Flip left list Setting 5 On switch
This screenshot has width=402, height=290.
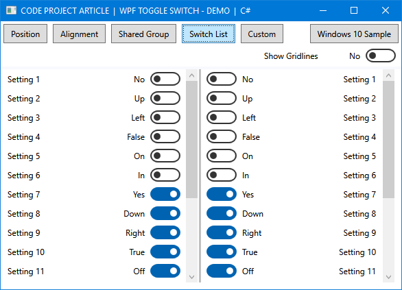(165, 156)
